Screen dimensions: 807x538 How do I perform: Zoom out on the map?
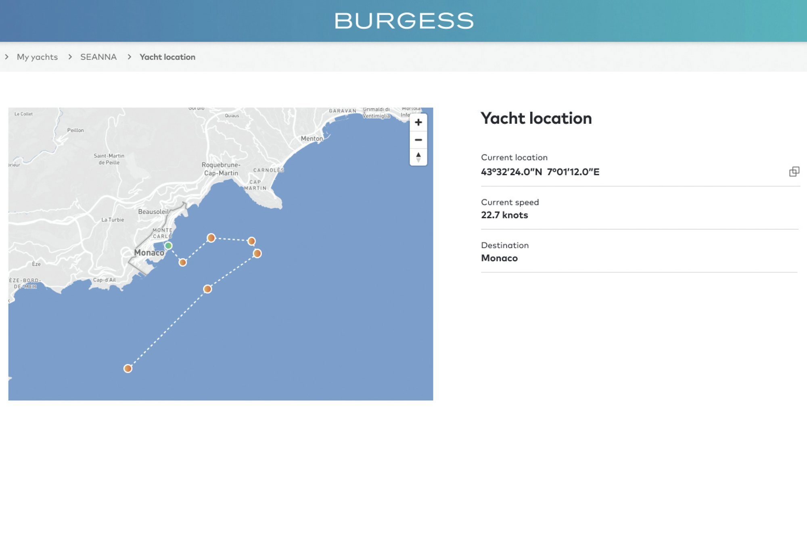(418, 140)
